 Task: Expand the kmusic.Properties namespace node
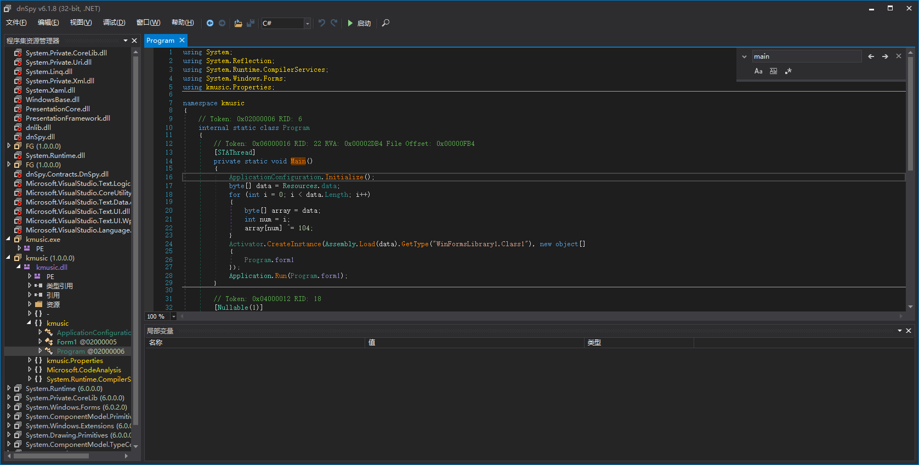pyautogui.click(x=30, y=360)
